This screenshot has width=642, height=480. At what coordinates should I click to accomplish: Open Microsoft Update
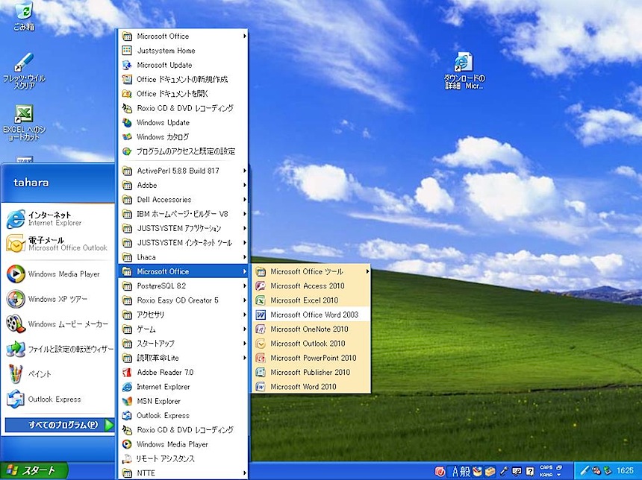[183, 65]
